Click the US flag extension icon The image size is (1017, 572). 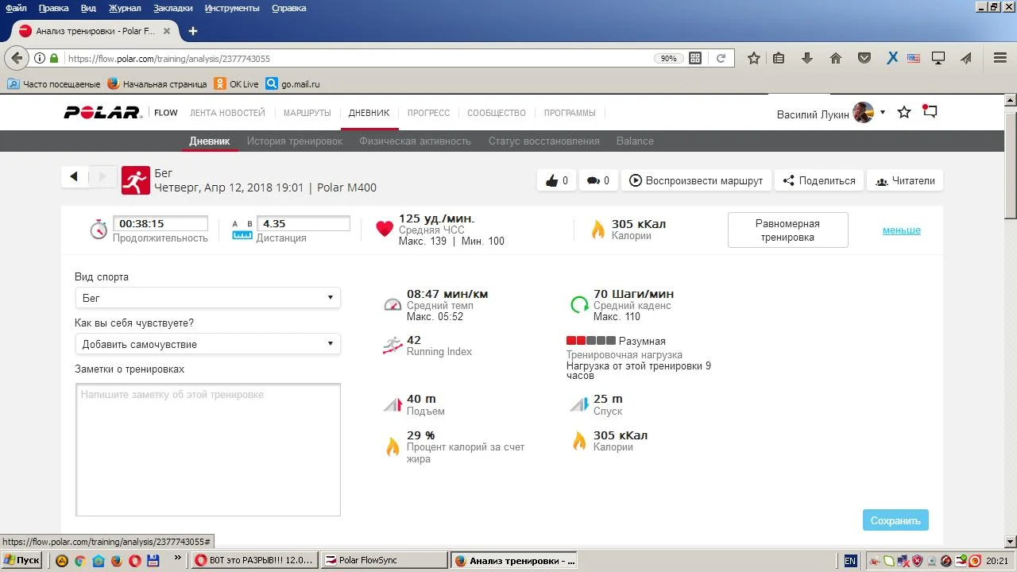click(914, 58)
